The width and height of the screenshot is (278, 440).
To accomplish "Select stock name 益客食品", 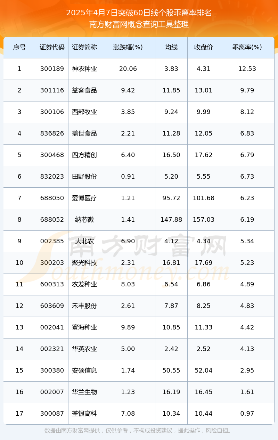I will pyautogui.click(x=84, y=90).
